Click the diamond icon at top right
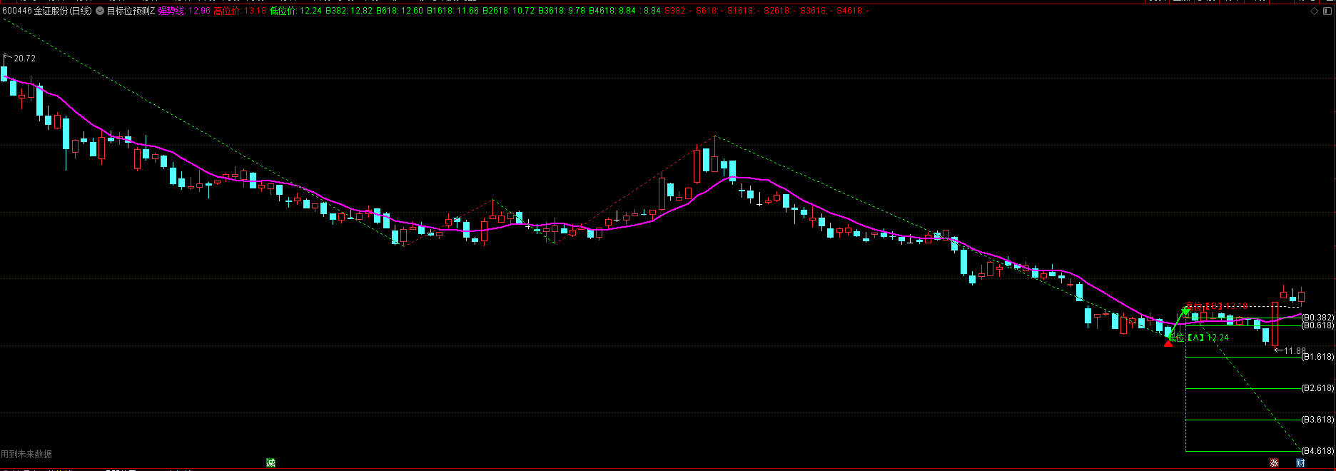The image size is (1336, 471). pos(1315,11)
